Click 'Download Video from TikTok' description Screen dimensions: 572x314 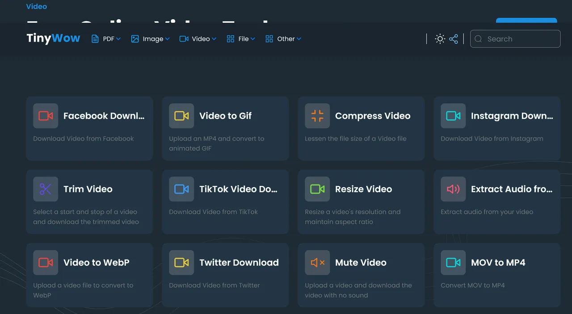(214, 212)
